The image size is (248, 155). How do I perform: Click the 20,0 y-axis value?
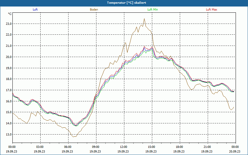point(9,57)
